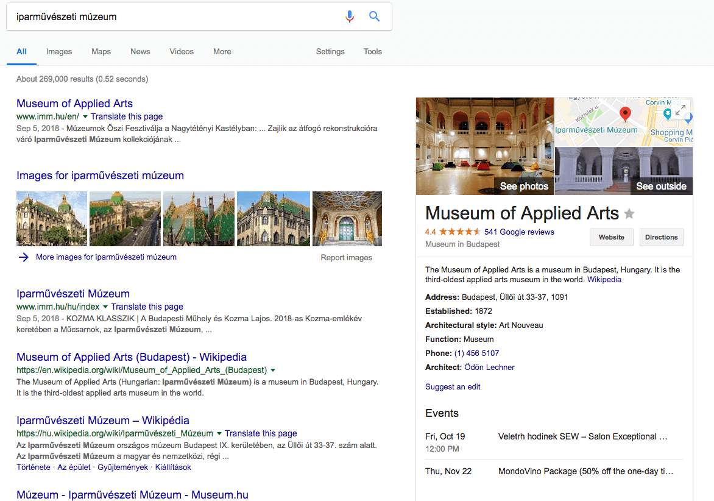Open Múzeum - Iparművészeti Múzeum - Museum.hu result
Viewport: 714px width, 501px height.
pyautogui.click(x=133, y=495)
